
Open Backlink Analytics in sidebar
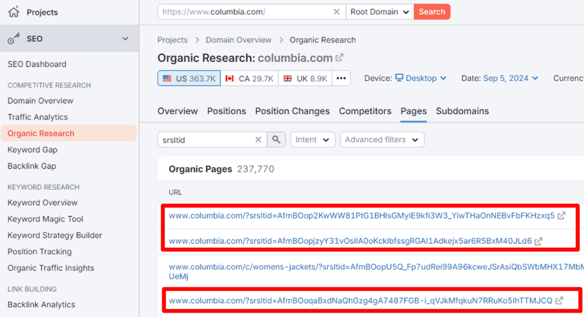(42, 304)
